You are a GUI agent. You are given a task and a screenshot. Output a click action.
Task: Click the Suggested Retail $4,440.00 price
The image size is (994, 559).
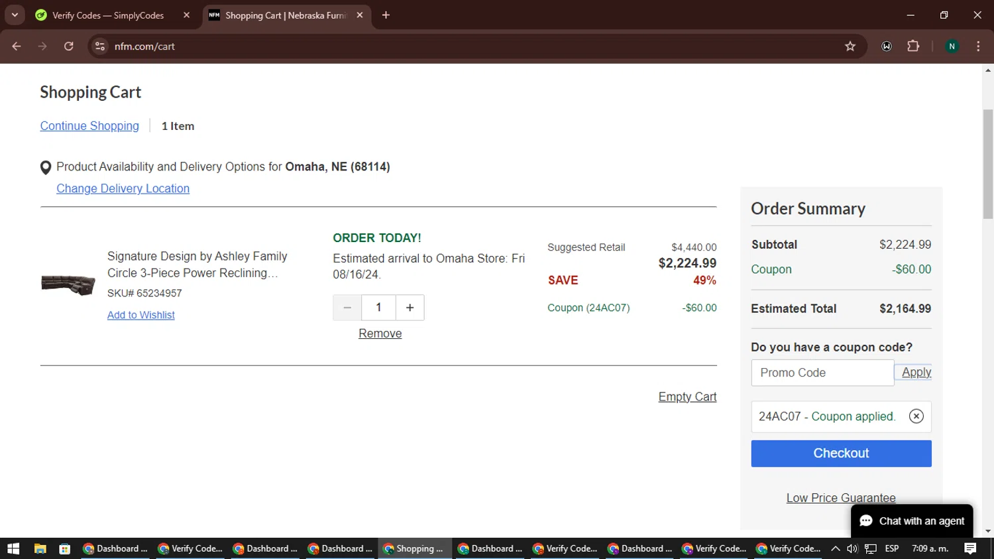click(x=694, y=247)
